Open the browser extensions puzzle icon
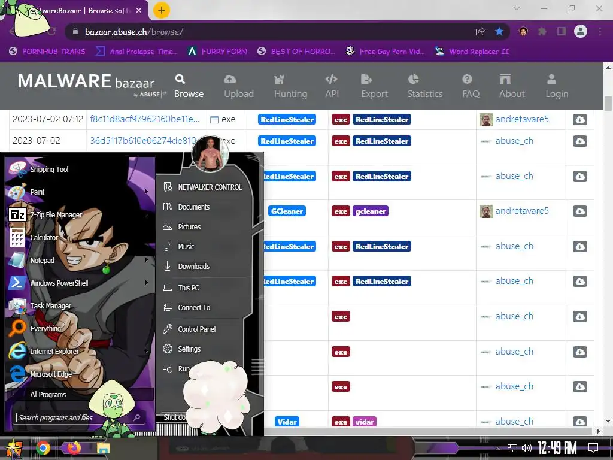The height and width of the screenshot is (460, 613). tap(542, 31)
